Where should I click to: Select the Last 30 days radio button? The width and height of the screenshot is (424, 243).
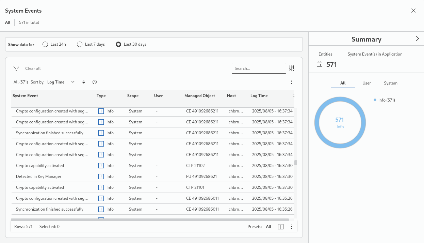(x=118, y=44)
